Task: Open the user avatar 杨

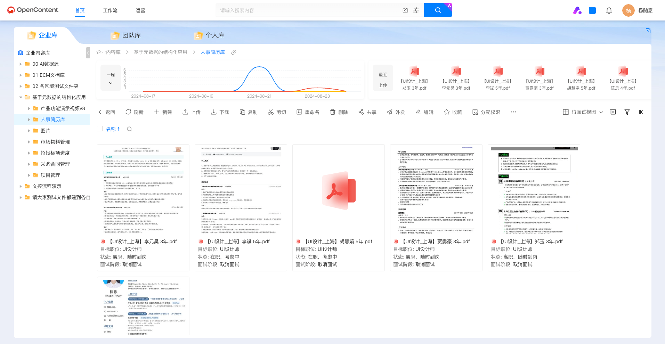Action: [x=628, y=10]
